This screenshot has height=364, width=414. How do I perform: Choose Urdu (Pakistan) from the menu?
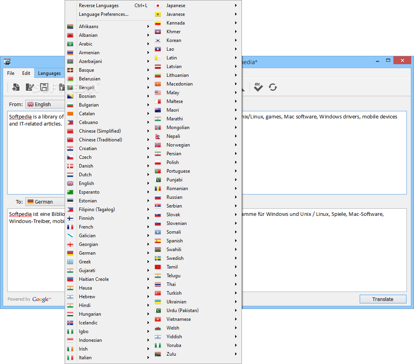[x=197, y=311]
